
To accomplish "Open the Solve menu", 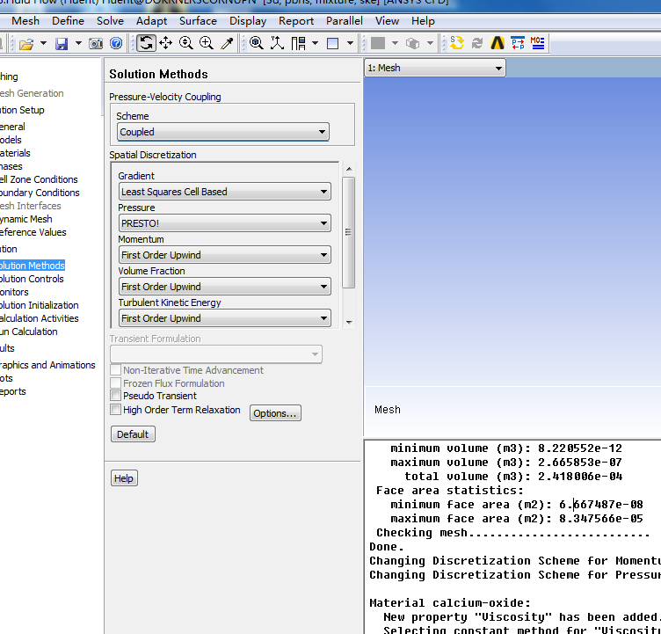I will coord(110,21).
